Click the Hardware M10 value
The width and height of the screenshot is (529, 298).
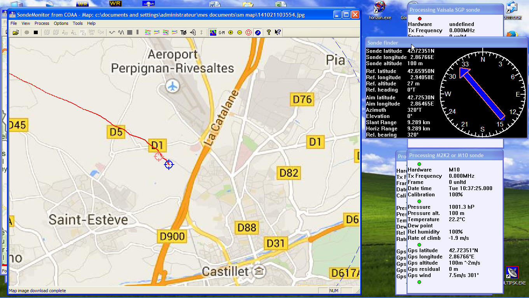pos(454,170)
